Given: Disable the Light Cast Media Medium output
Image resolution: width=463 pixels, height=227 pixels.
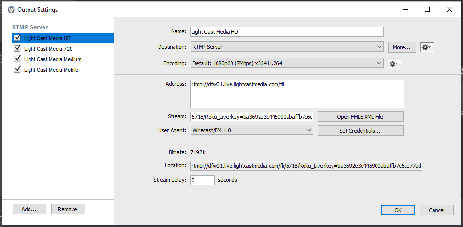Looking at the screenshot, I should [x=18, y=59].
